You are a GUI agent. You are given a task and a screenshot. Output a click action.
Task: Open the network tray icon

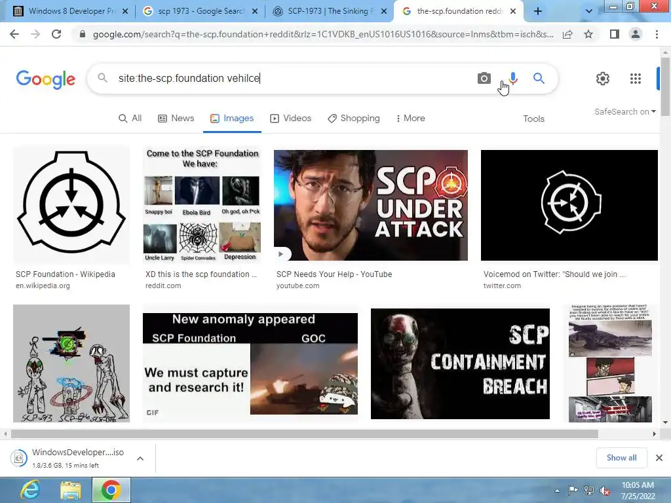[x=589, y=491]
